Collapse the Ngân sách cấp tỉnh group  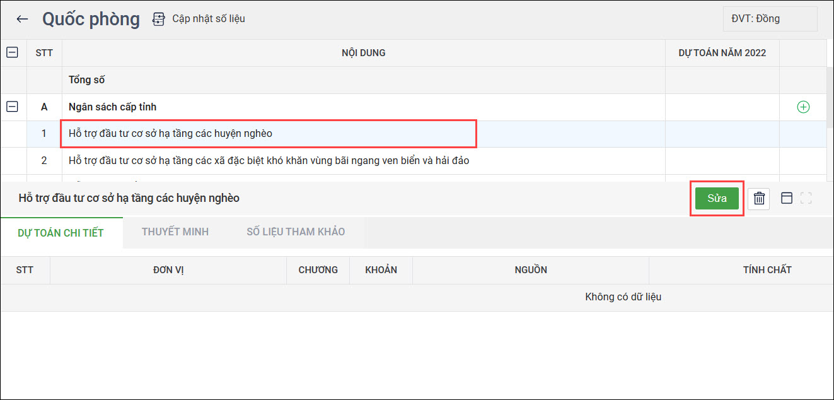click(12, 107)
